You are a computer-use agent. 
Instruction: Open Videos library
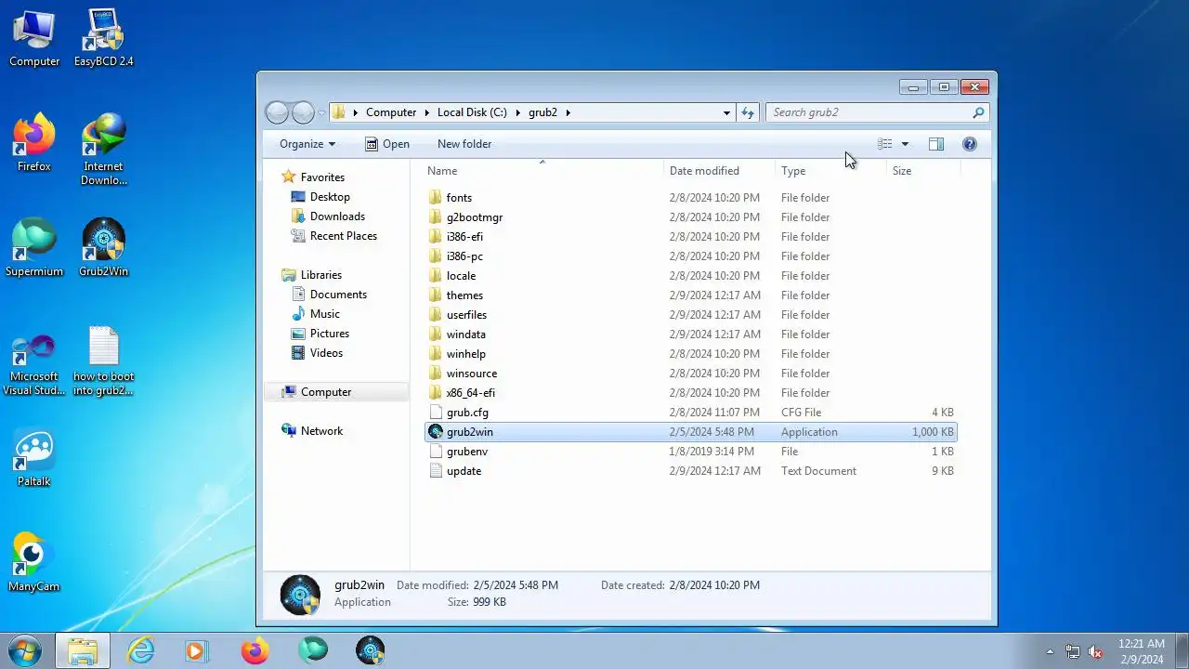326,353
